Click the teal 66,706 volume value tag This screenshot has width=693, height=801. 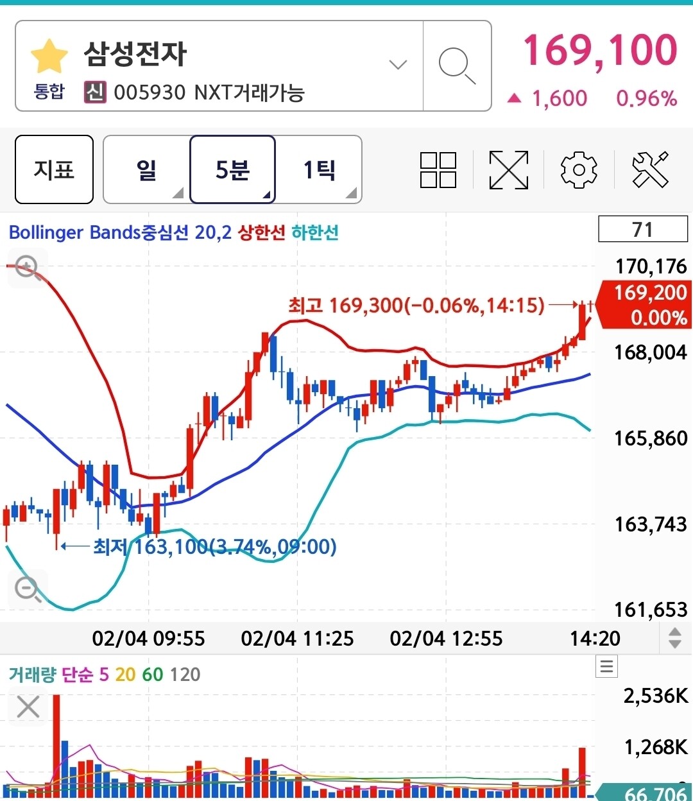pos(645,793)
